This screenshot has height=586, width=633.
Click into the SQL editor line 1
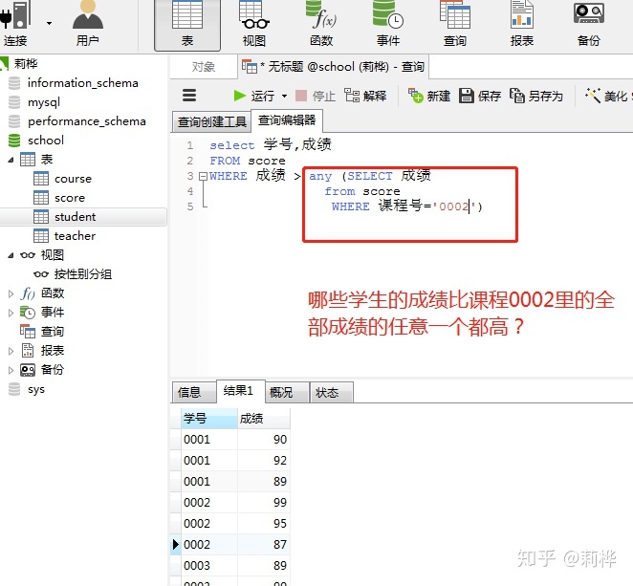tap(271, 145)
